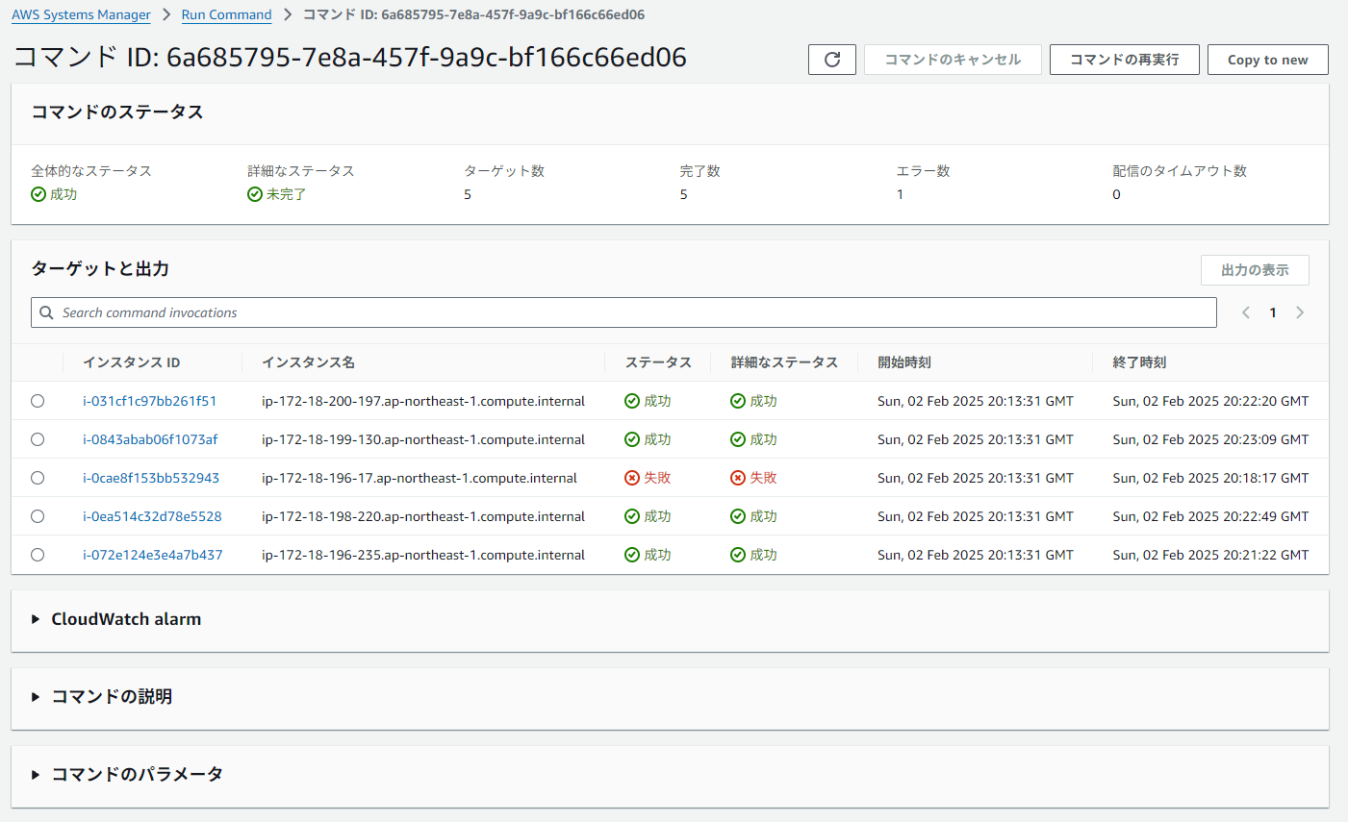Open Run Command breadcrumb
The width and height of the screenshot is (1348, 822).
coord(226,14)
